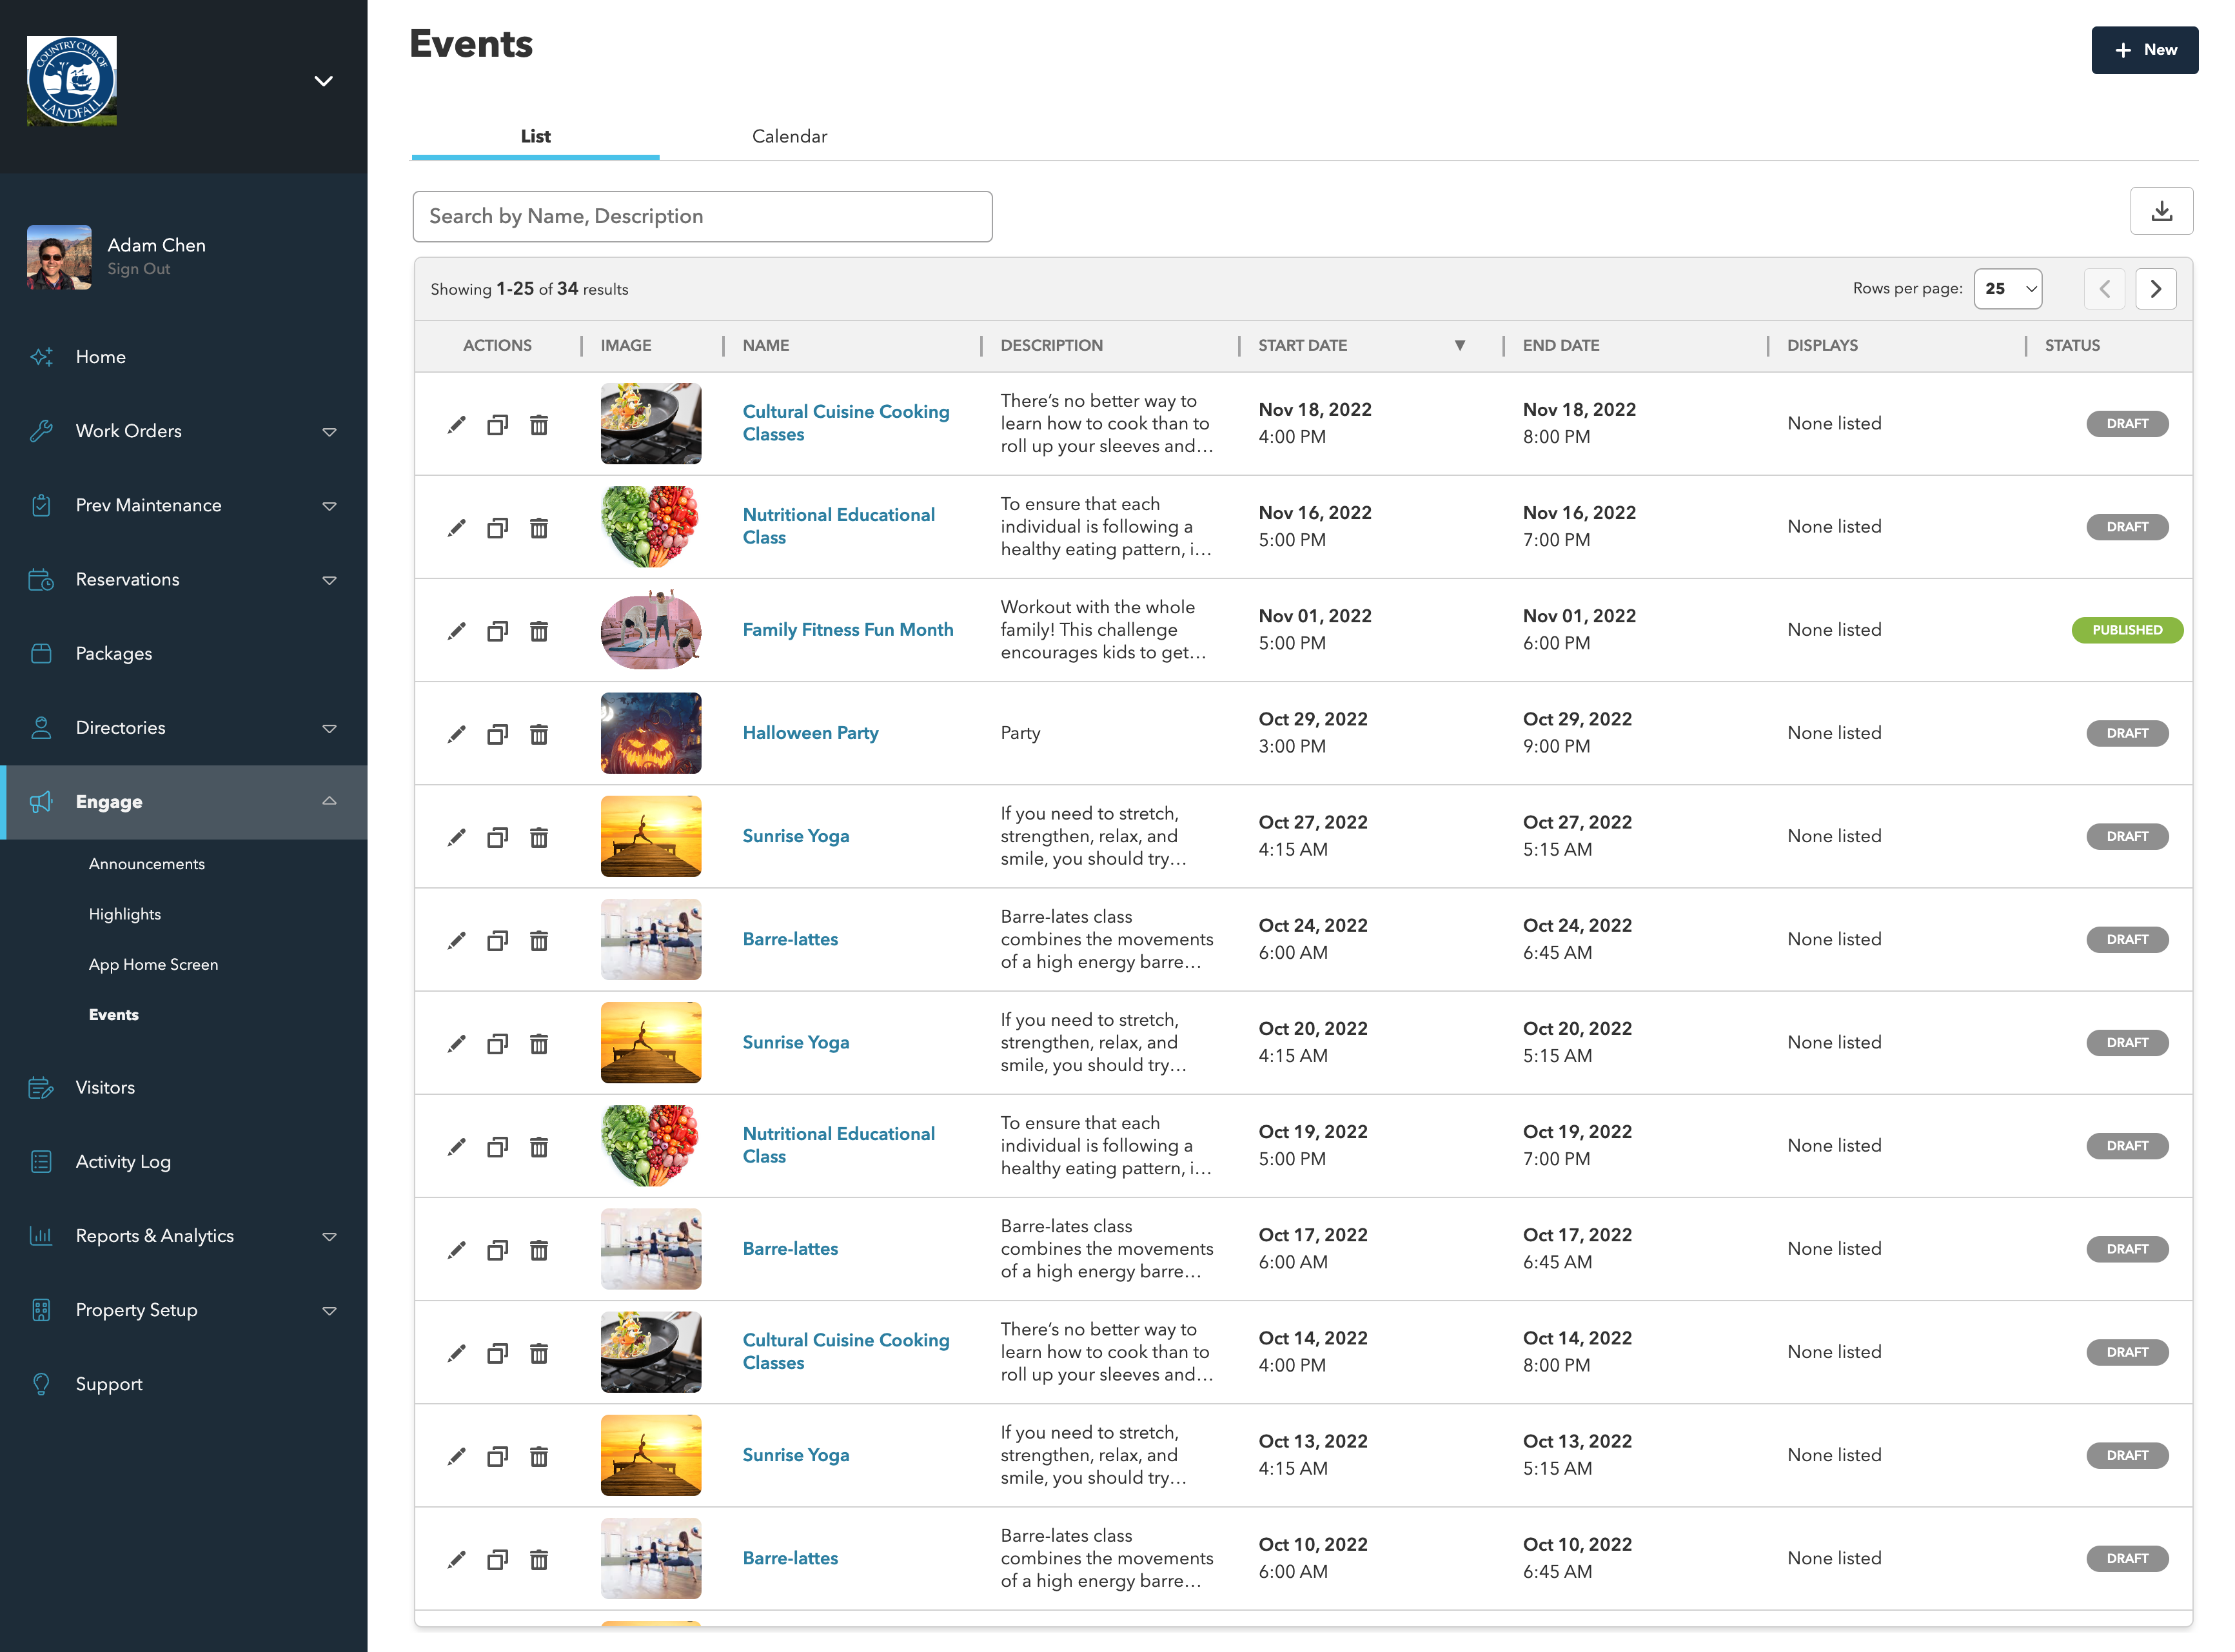The height and width of the screenshot is (1652, 2235).
Task: Delete the first Cultural Cuisine Cooking Classes event
Action: coord(539,425)
